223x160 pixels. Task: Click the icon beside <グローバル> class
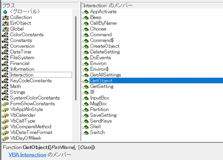pyautogui.click(x=5, y=12)
